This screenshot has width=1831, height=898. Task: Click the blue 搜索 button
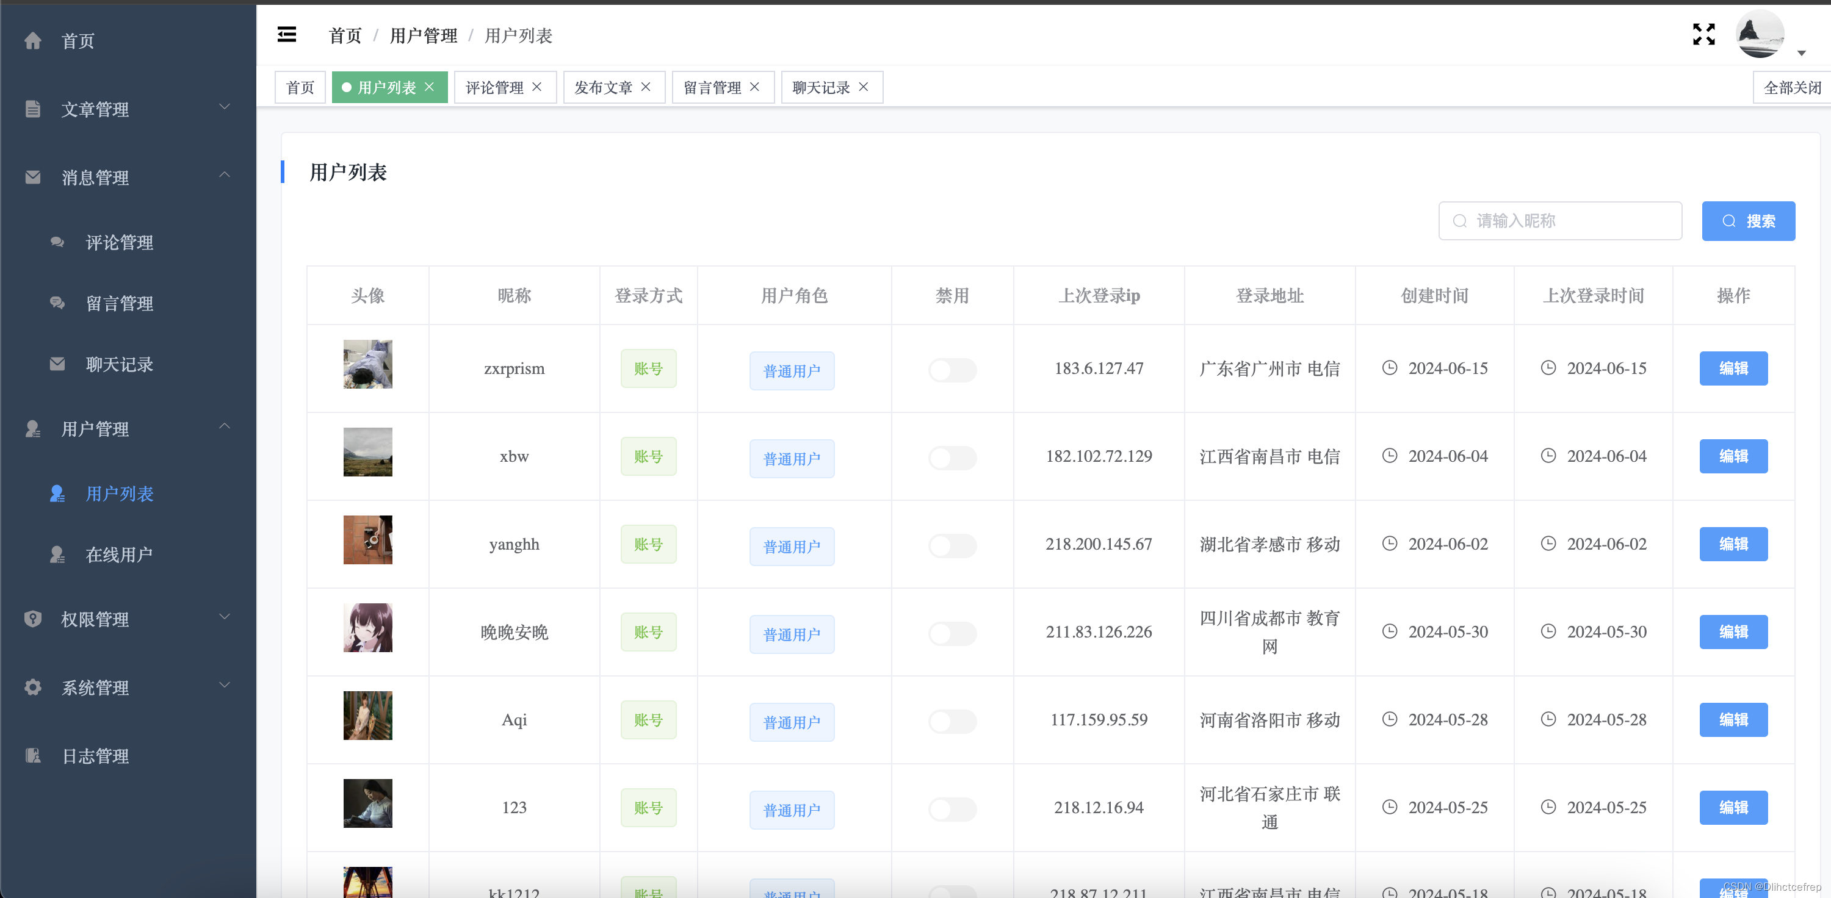pos(1748,221)
